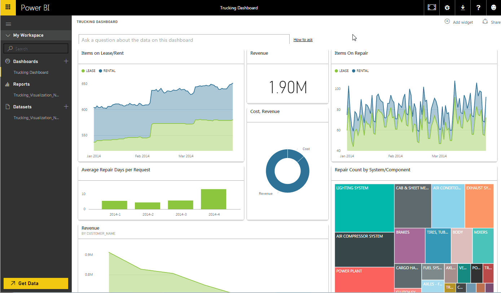501x293 pixels.
Task: Open the settings gear icon
Action: click(447, 8)
